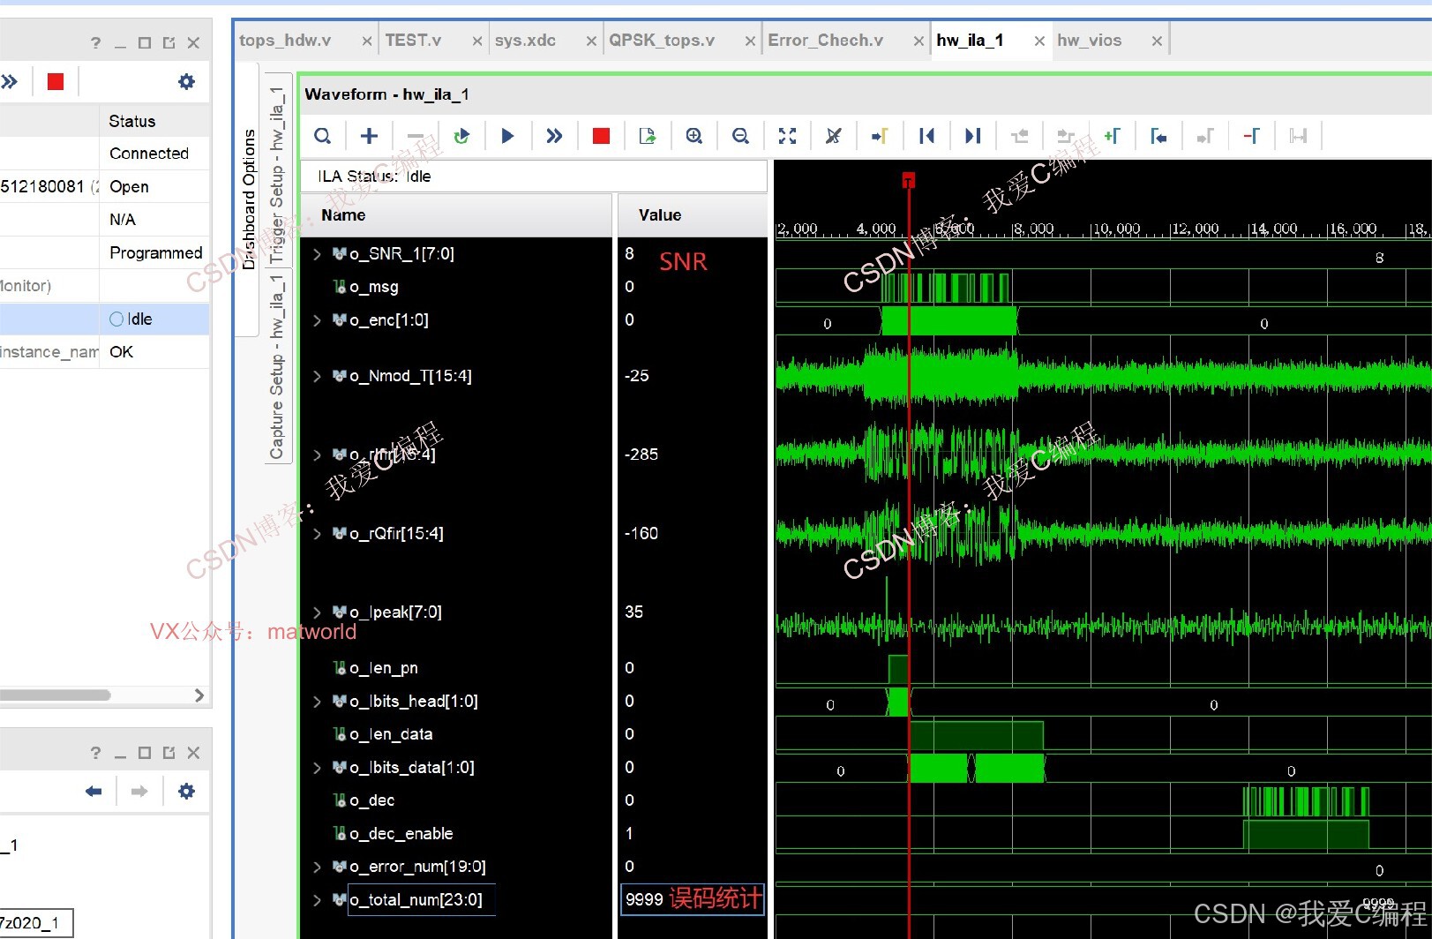1432x939 pixels.
Task: Click the red cursor marker handle
Action: click(x=908, y=181)
